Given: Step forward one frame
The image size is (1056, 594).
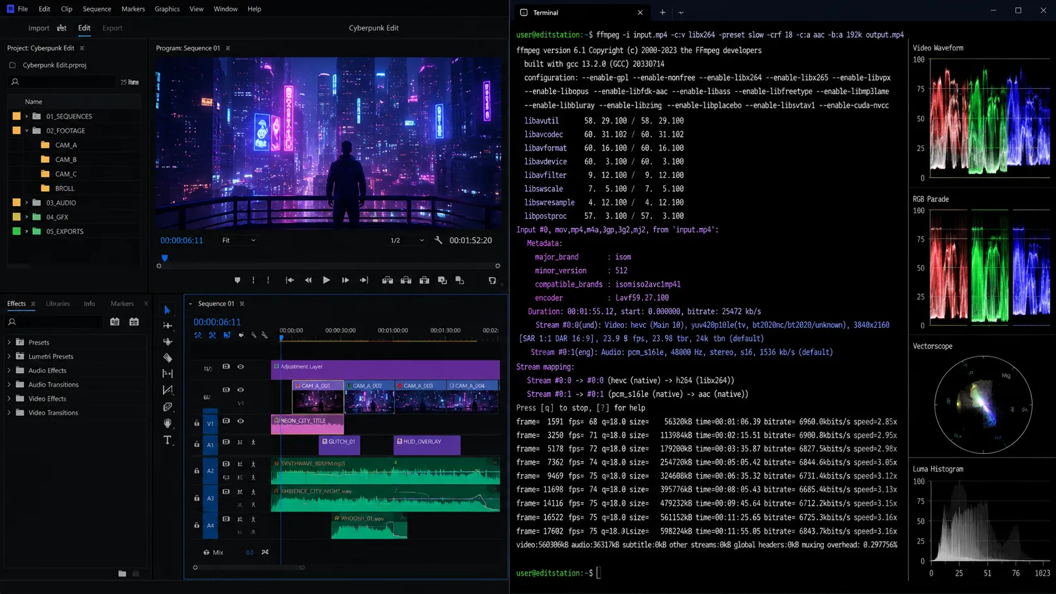Looking at the screenshot, I should (345, 280).
